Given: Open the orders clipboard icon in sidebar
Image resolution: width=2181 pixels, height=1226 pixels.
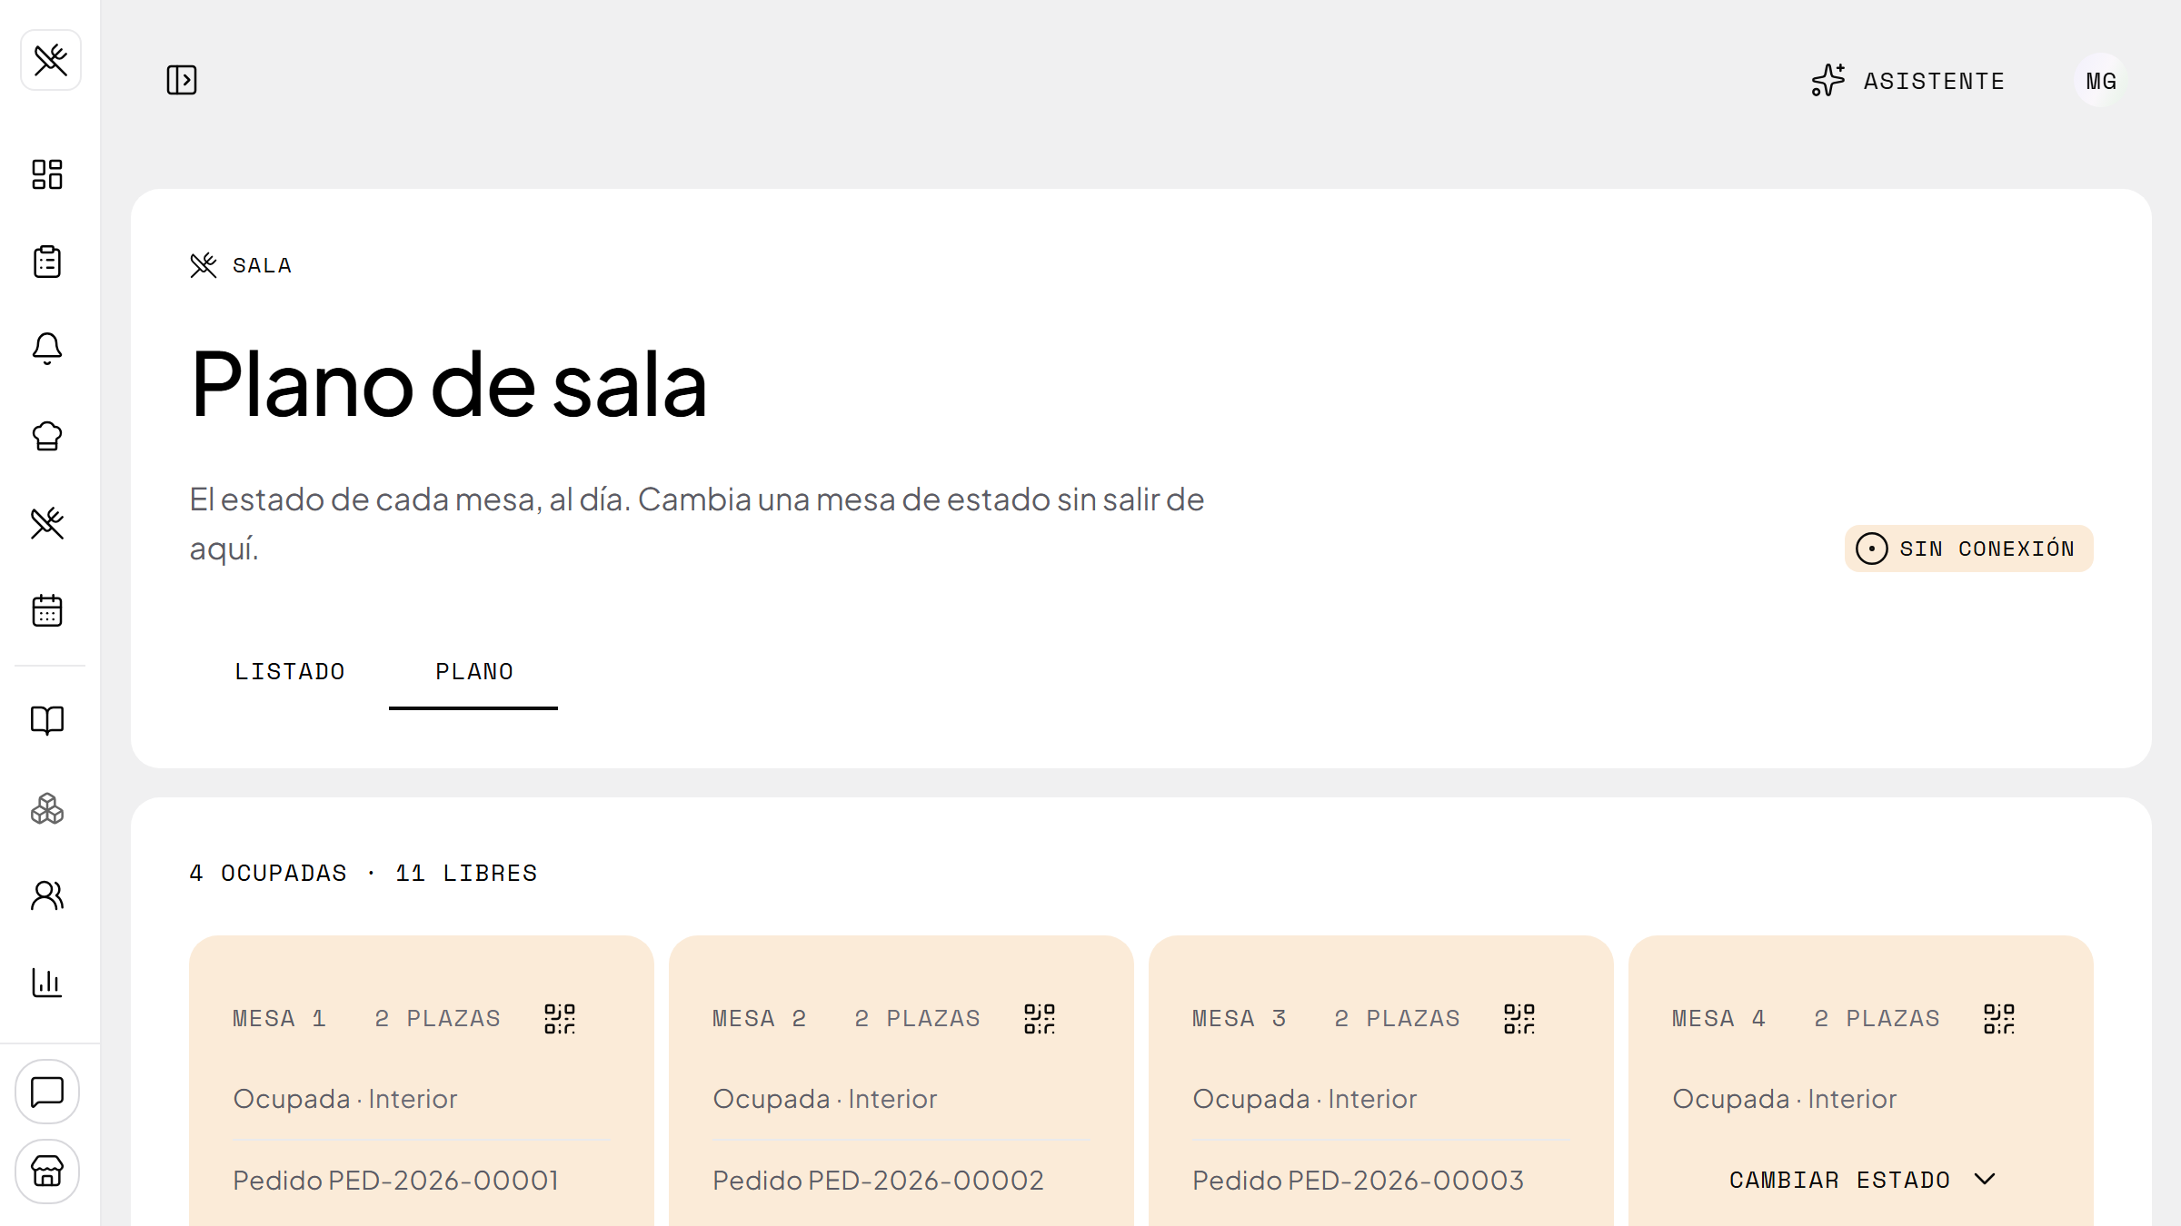Looking at the screenshot, I should 47,262.
